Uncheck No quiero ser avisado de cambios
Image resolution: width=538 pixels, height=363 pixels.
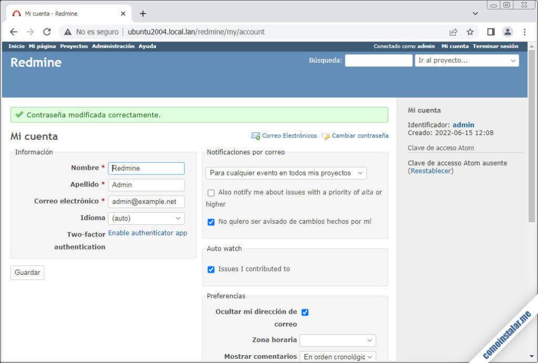[x=211, y=222]
